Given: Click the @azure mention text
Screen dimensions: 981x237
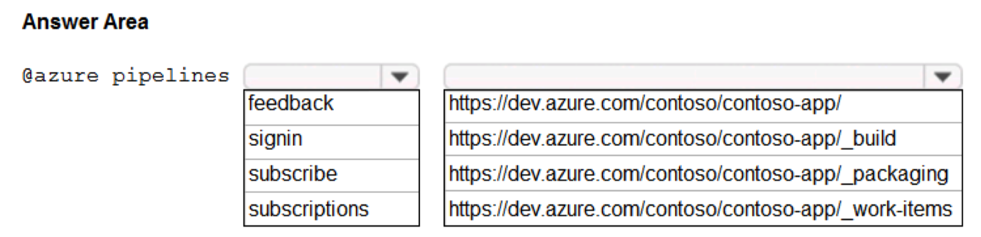Looking at the screenshot, I should pyautogui.click(x=60, y=76).
